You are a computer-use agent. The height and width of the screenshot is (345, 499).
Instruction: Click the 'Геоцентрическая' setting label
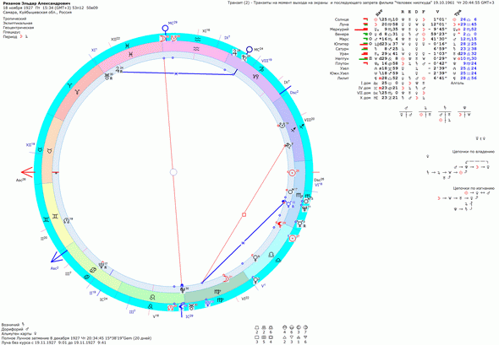point(18,28)
